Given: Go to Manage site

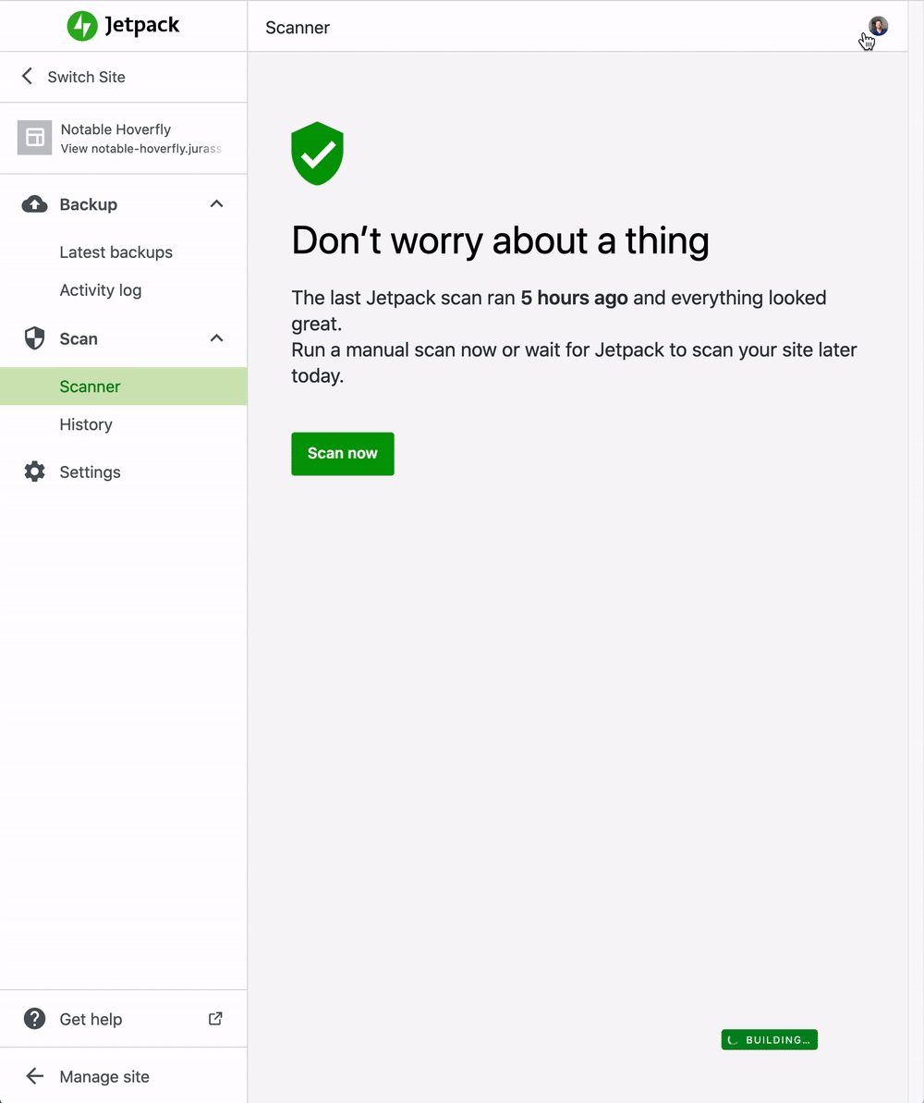Looking at the screenshot, I should 104,1077.
